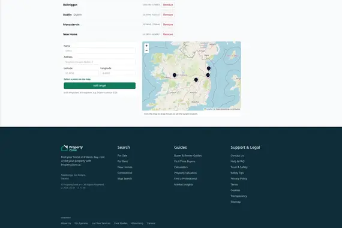The height and width of the screenshot is (228, 342).
Task: Click the Search footer heading
Action: pos(124,147)
